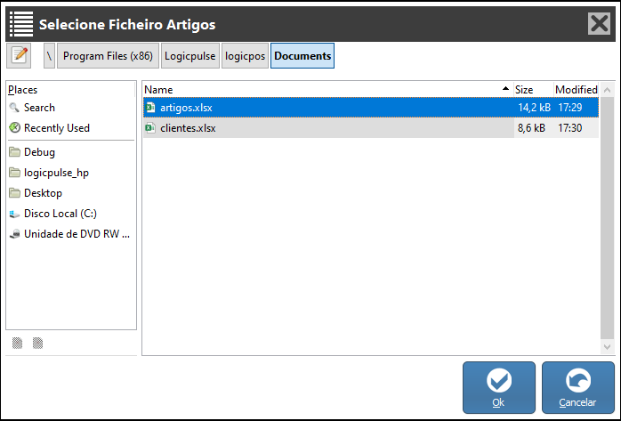
Task: Go to the Desktop folder in Places
Action: [x=43, y=193]
